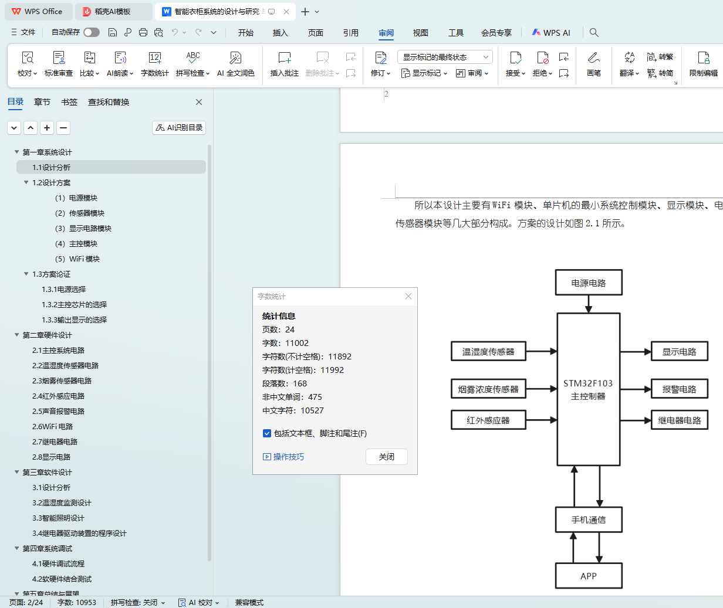Screen dimensions: 723x608
Task: Uncheck 包括文本框、脚注和尾注 checkbox
Action: pyautogui.click(x=267, y=433)
